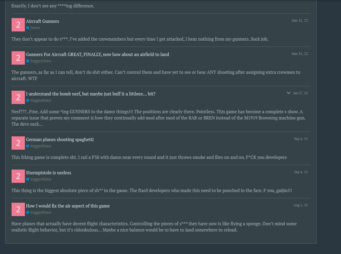
Task: Open Gunners For Aircraft GREAT, FINALLY topic
Action: tap(97, 55)
